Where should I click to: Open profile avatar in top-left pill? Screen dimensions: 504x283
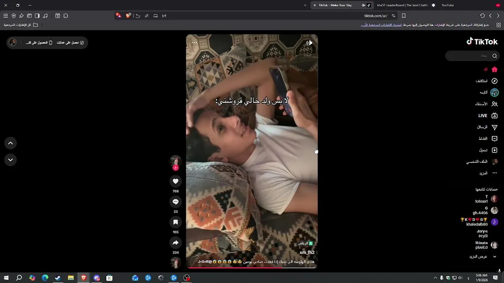[x=13, y=42]
